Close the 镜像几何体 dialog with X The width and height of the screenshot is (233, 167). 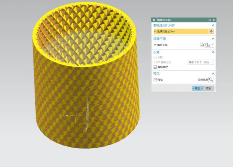[214, 20]
